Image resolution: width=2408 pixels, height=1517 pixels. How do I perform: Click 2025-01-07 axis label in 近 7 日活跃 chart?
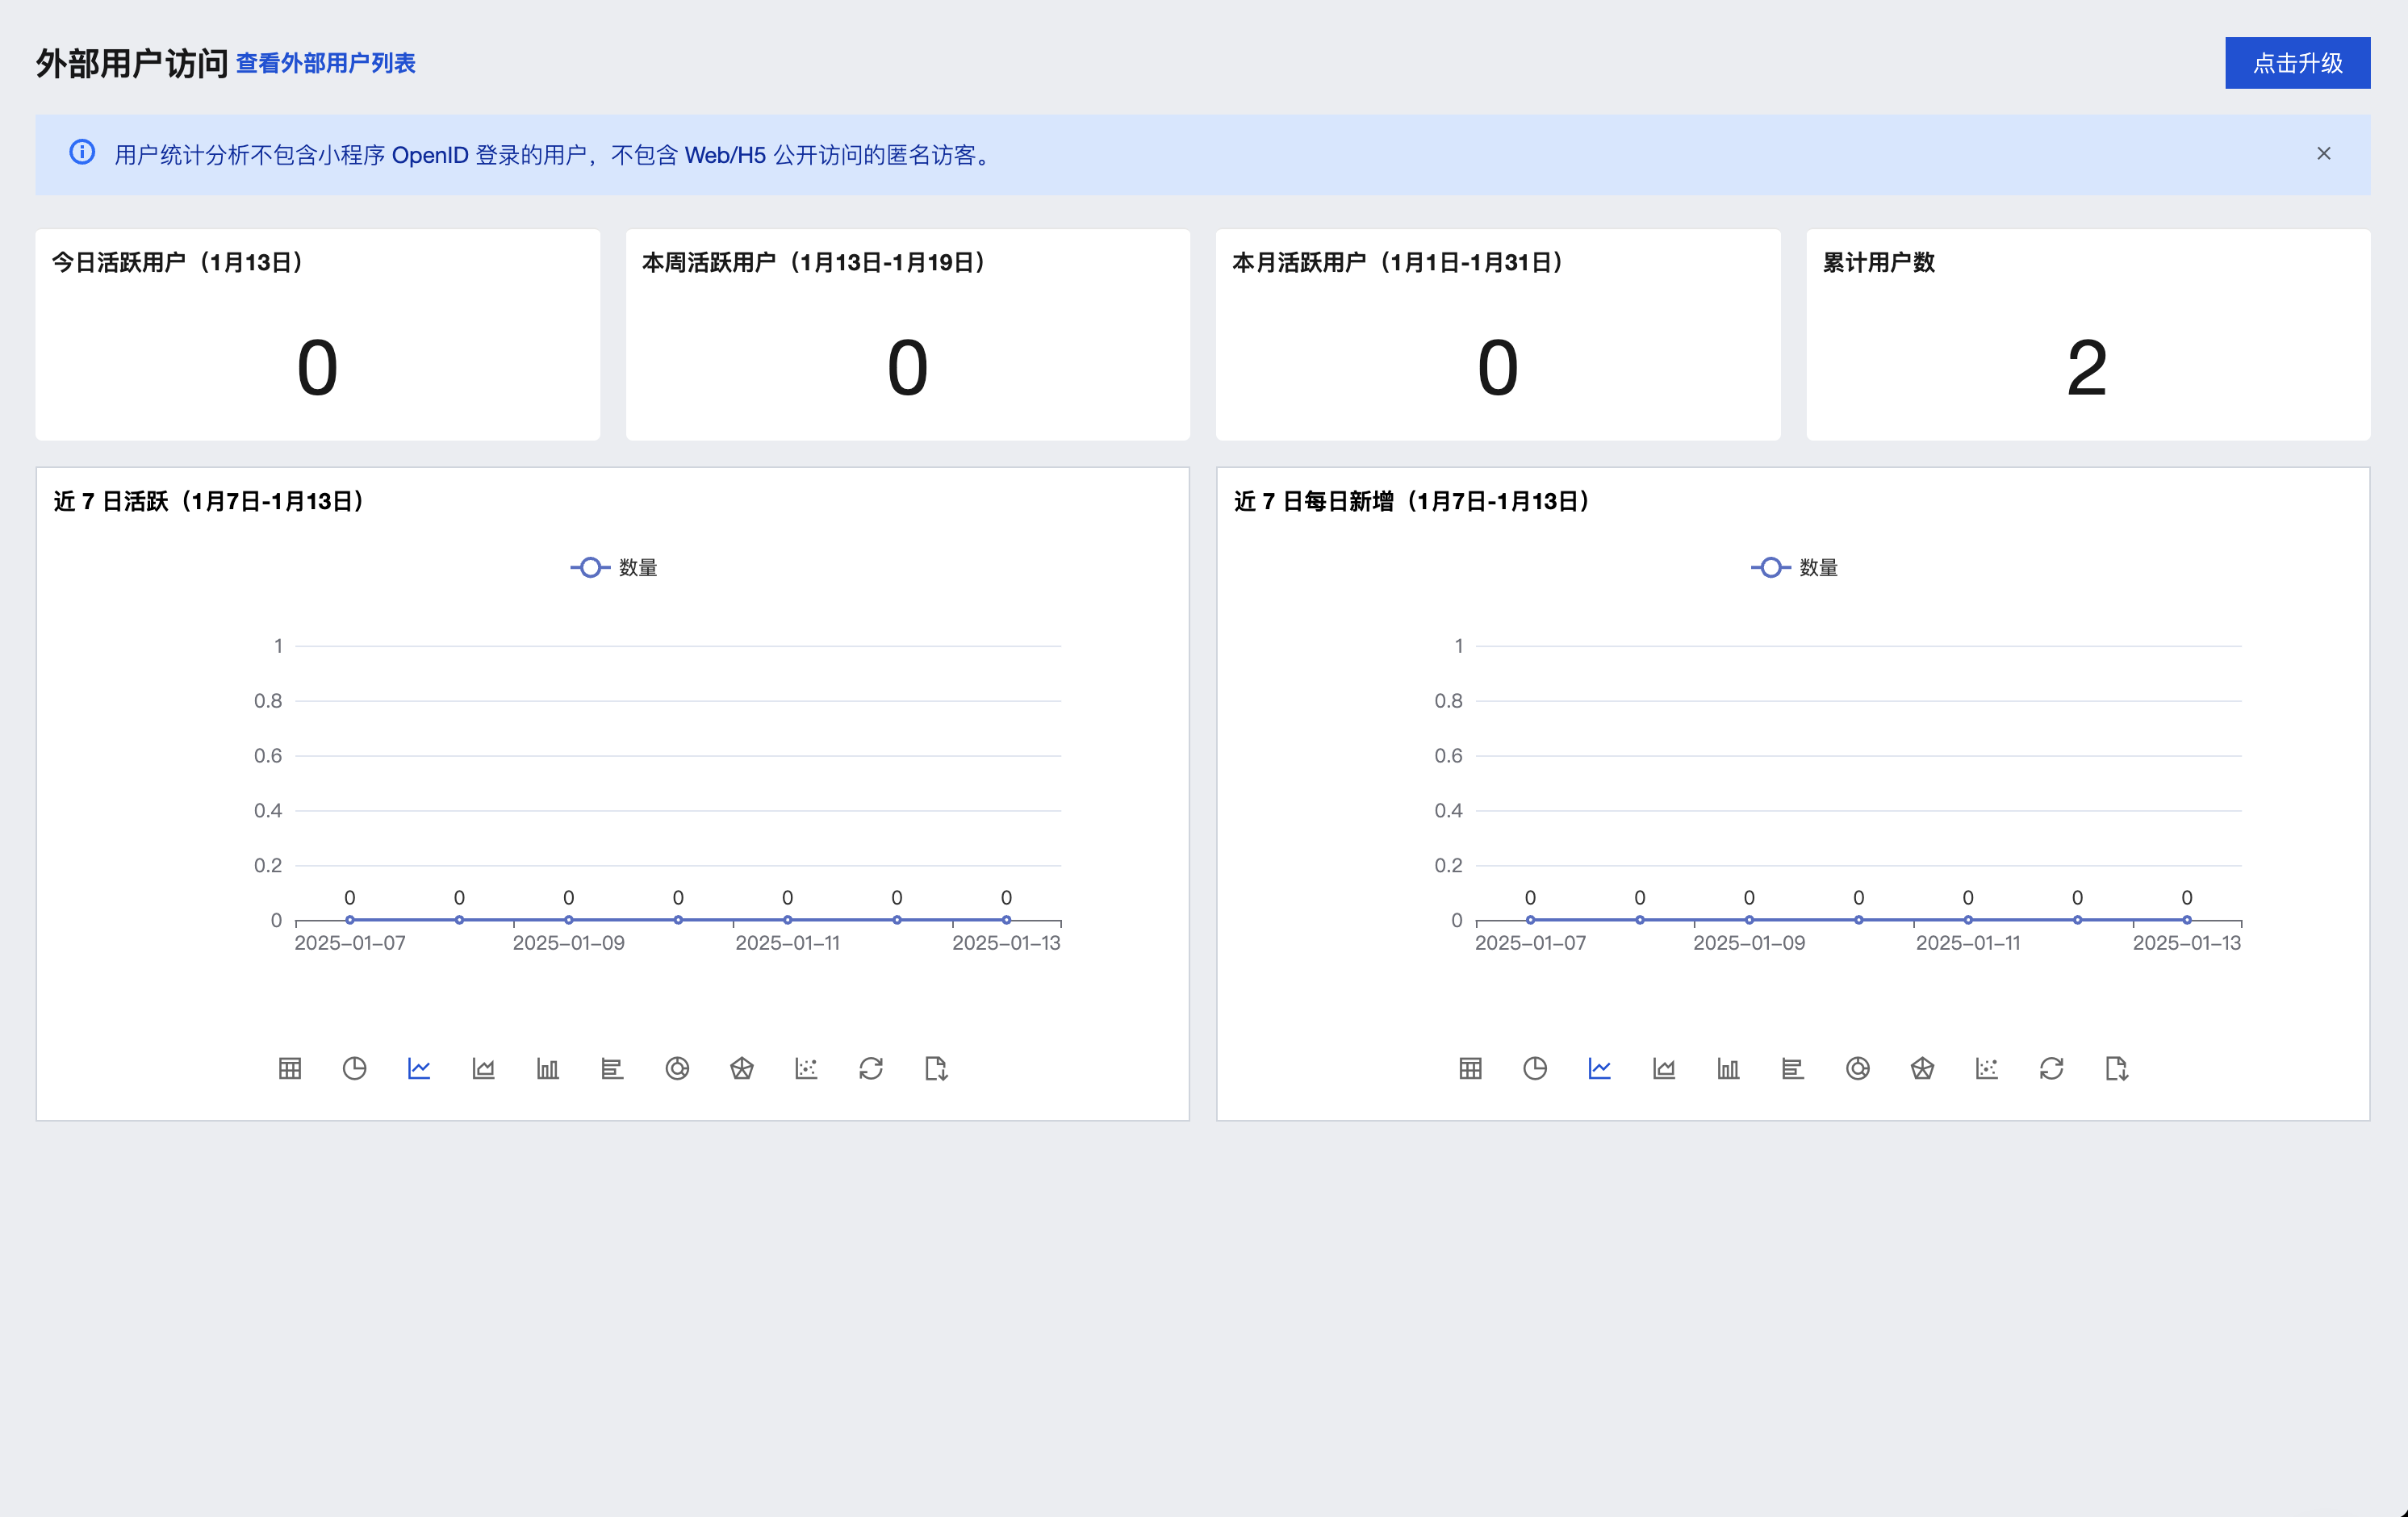coord(350,943)
